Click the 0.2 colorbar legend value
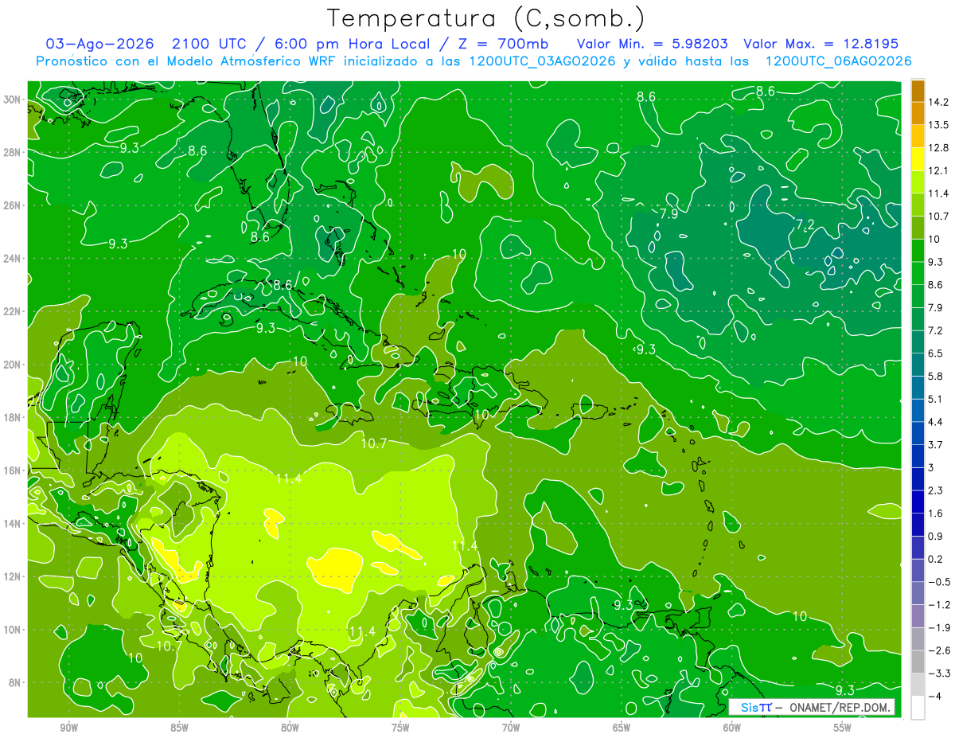This screenshot has height=738, width=955. click(937, 559)
